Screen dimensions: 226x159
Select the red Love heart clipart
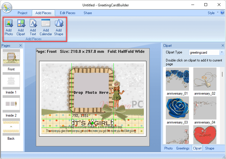205,134
